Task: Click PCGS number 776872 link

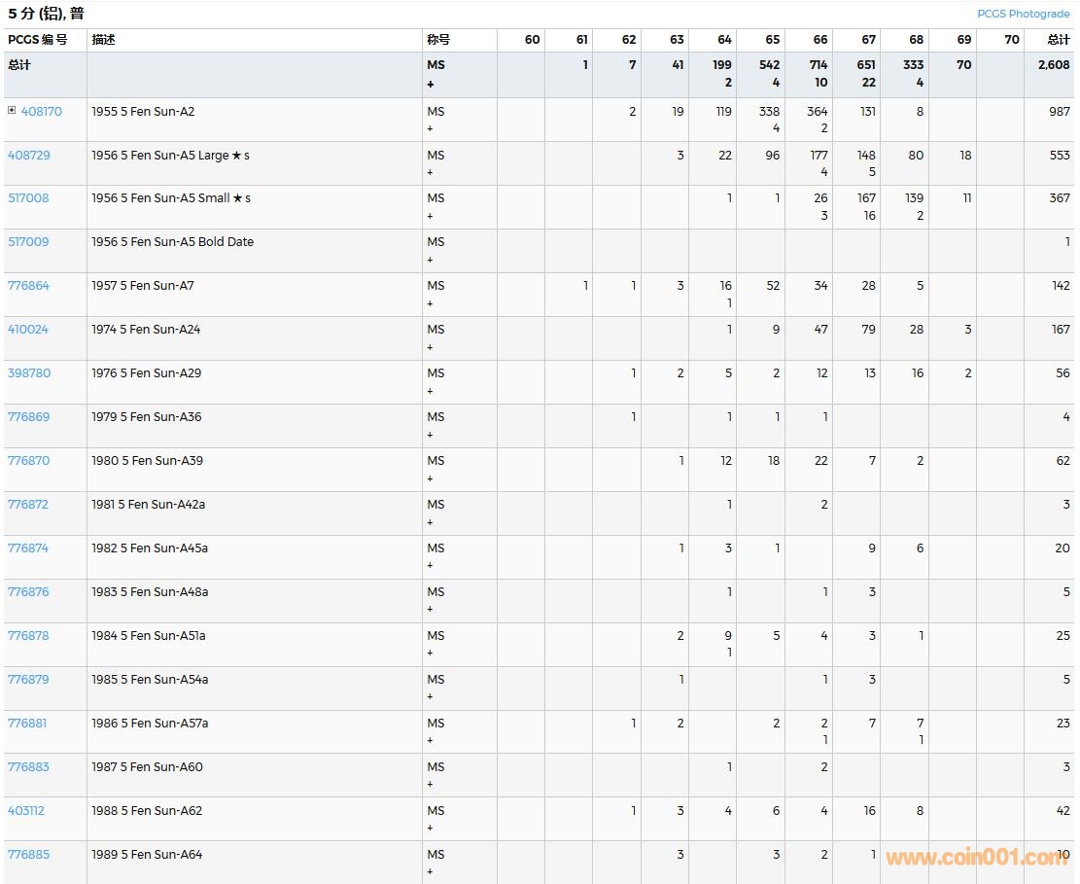Action: point(28,505)
